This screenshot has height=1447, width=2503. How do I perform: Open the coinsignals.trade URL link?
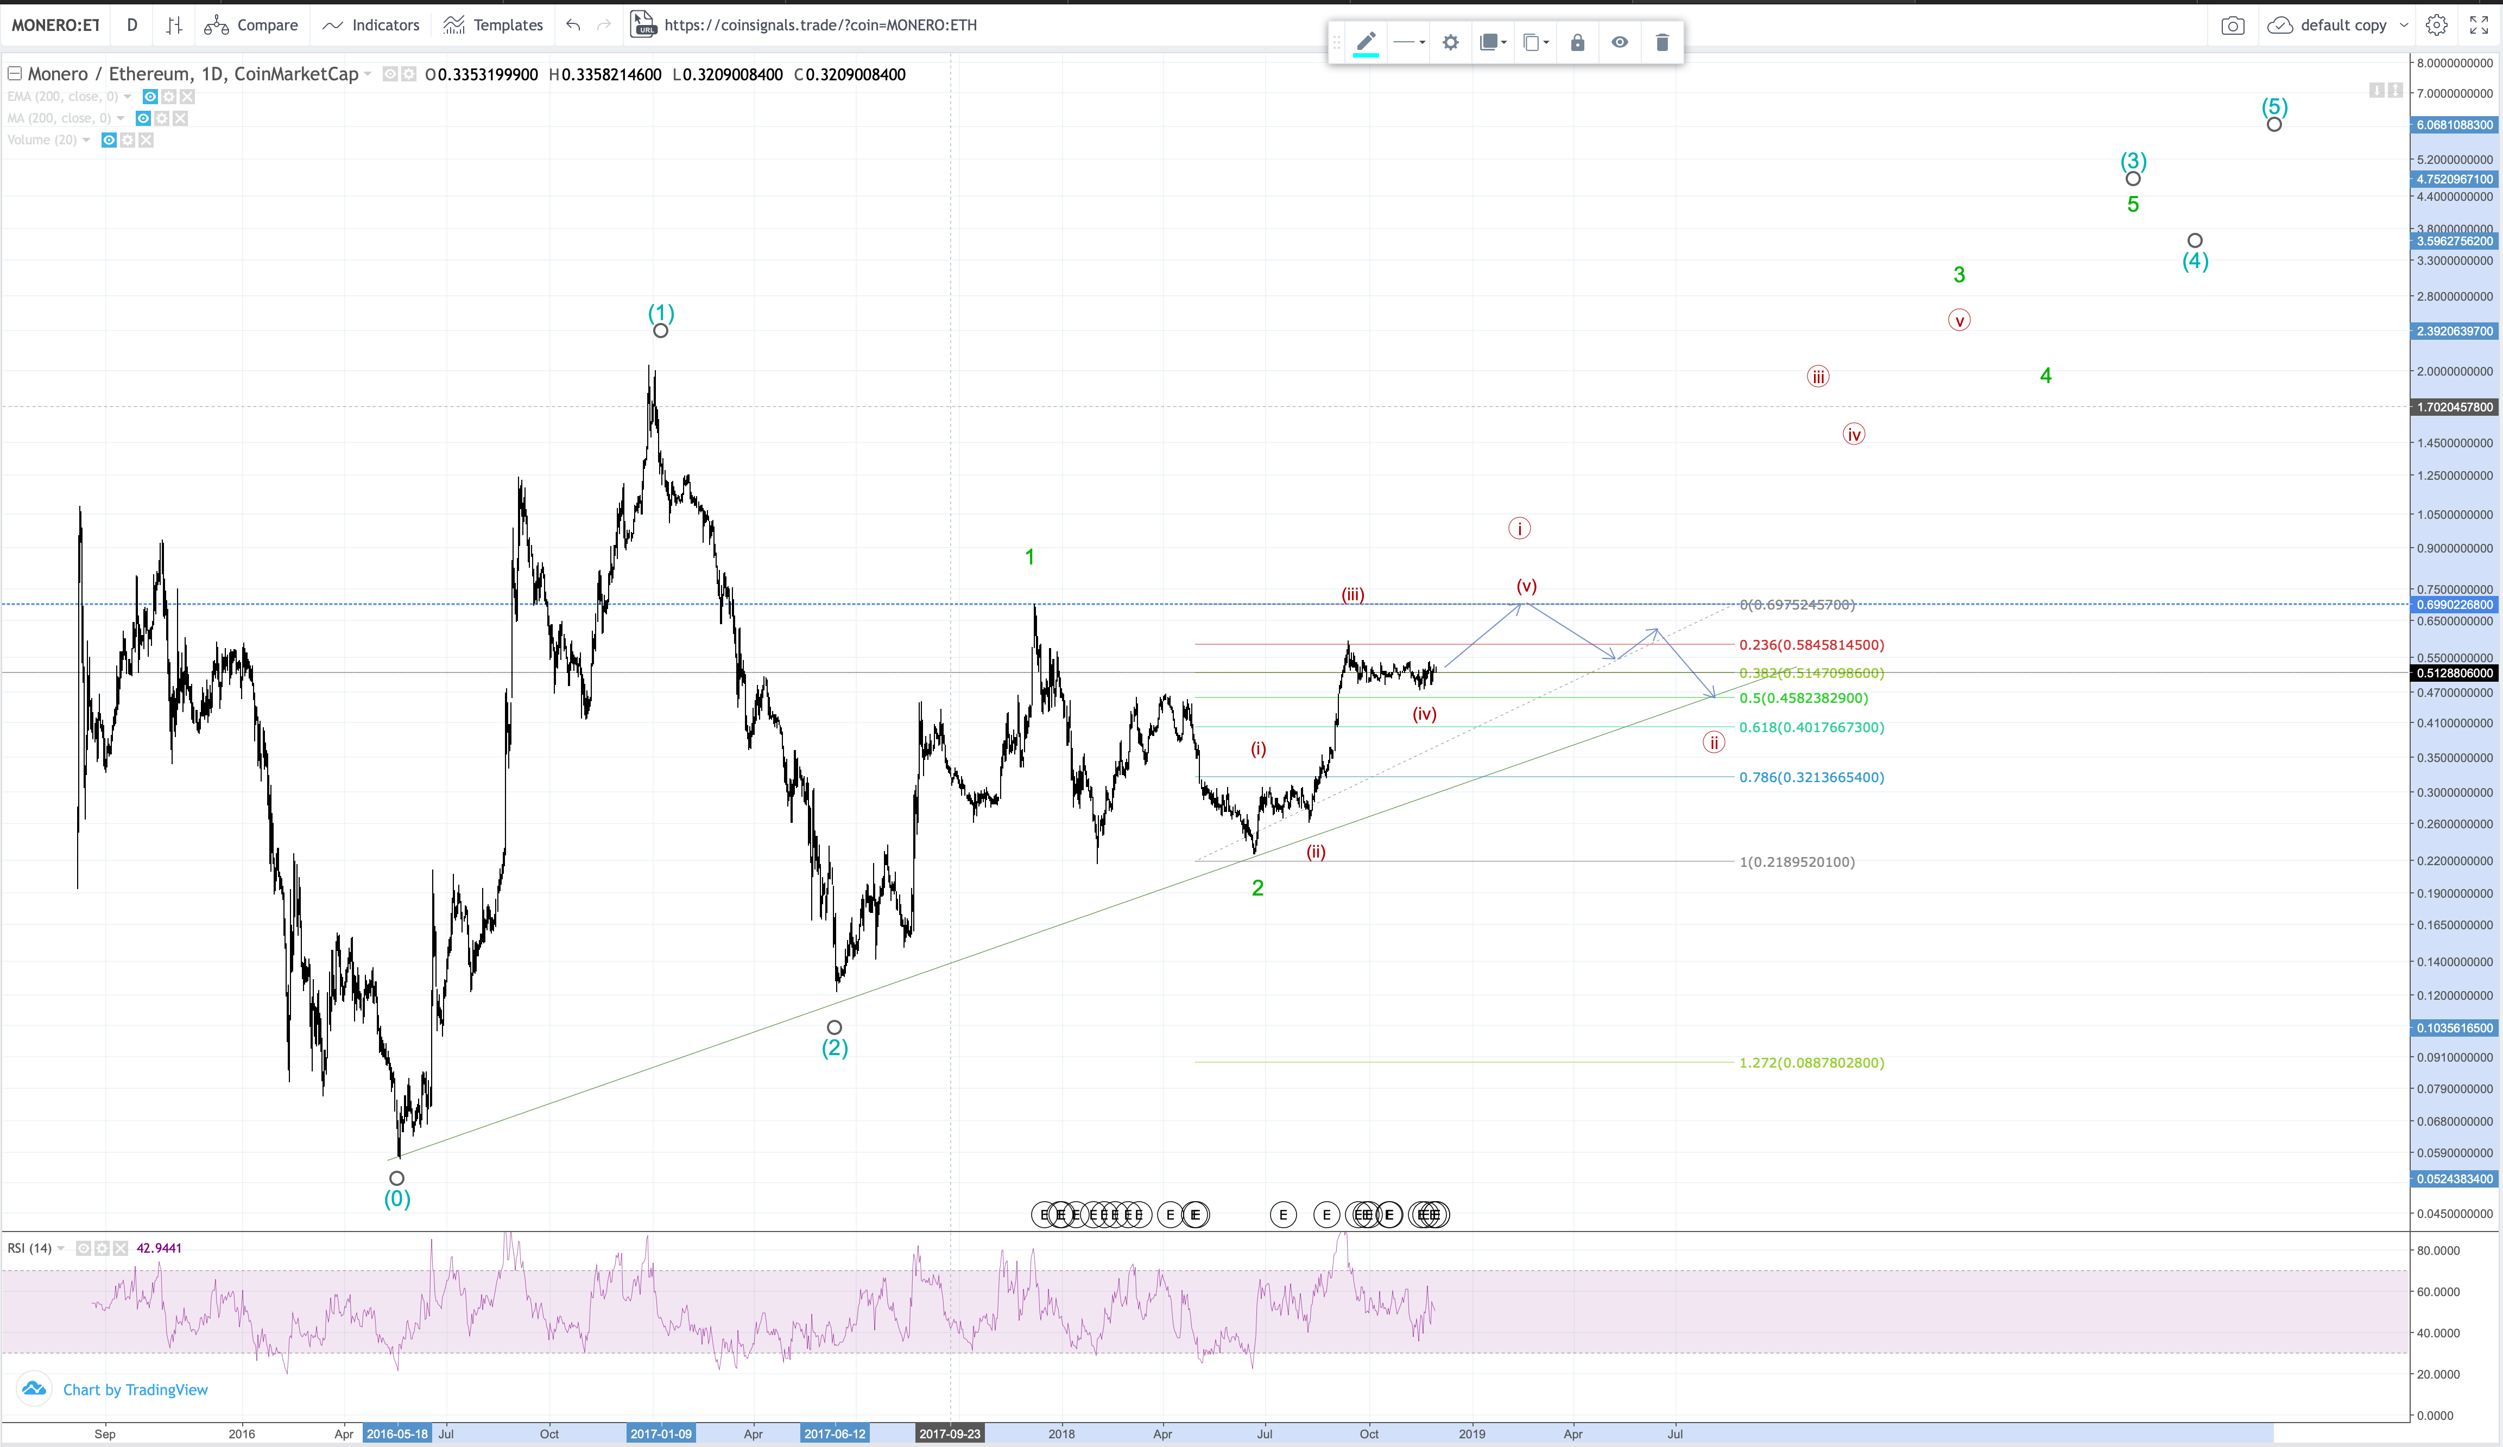820,25
